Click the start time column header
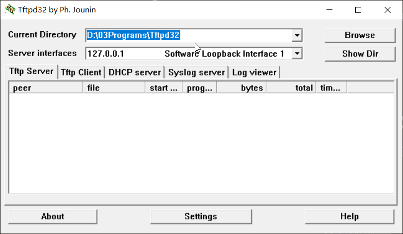403x234 pixels. (163, 88)
